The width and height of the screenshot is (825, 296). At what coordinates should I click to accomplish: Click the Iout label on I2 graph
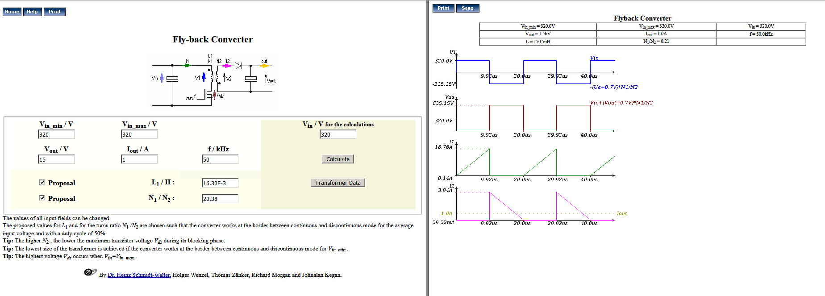(622, 213)
